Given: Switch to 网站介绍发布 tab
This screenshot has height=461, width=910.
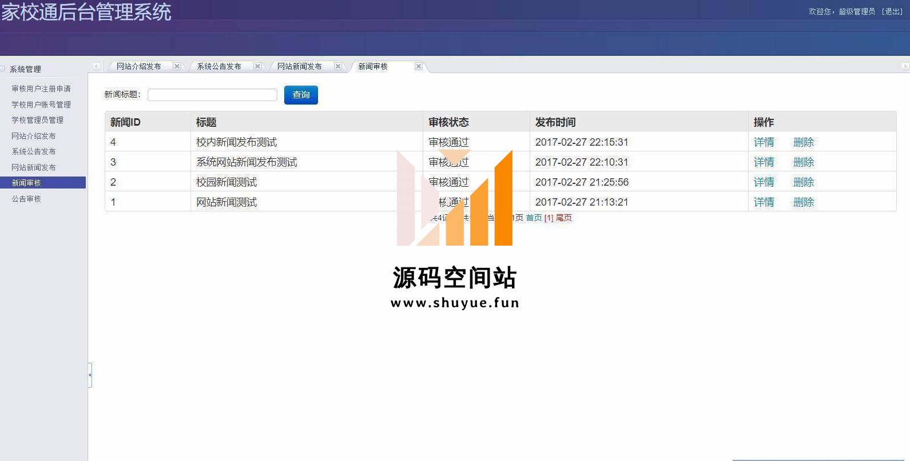Looking at the screenshot, I should [139, 66].
